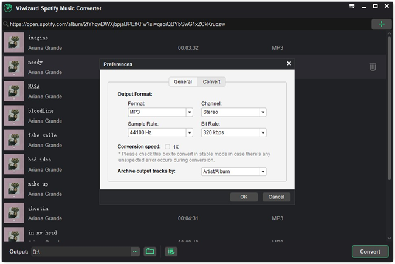Click the 00:04:31 duration of ghostin
Viewport: 395px width, 264px height.
[x=188, y=218]
